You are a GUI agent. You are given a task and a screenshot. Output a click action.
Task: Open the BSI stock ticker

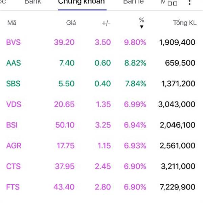coord(12,125)
